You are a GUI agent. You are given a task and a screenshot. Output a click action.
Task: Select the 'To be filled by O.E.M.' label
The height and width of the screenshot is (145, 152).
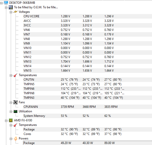[36, 7]
